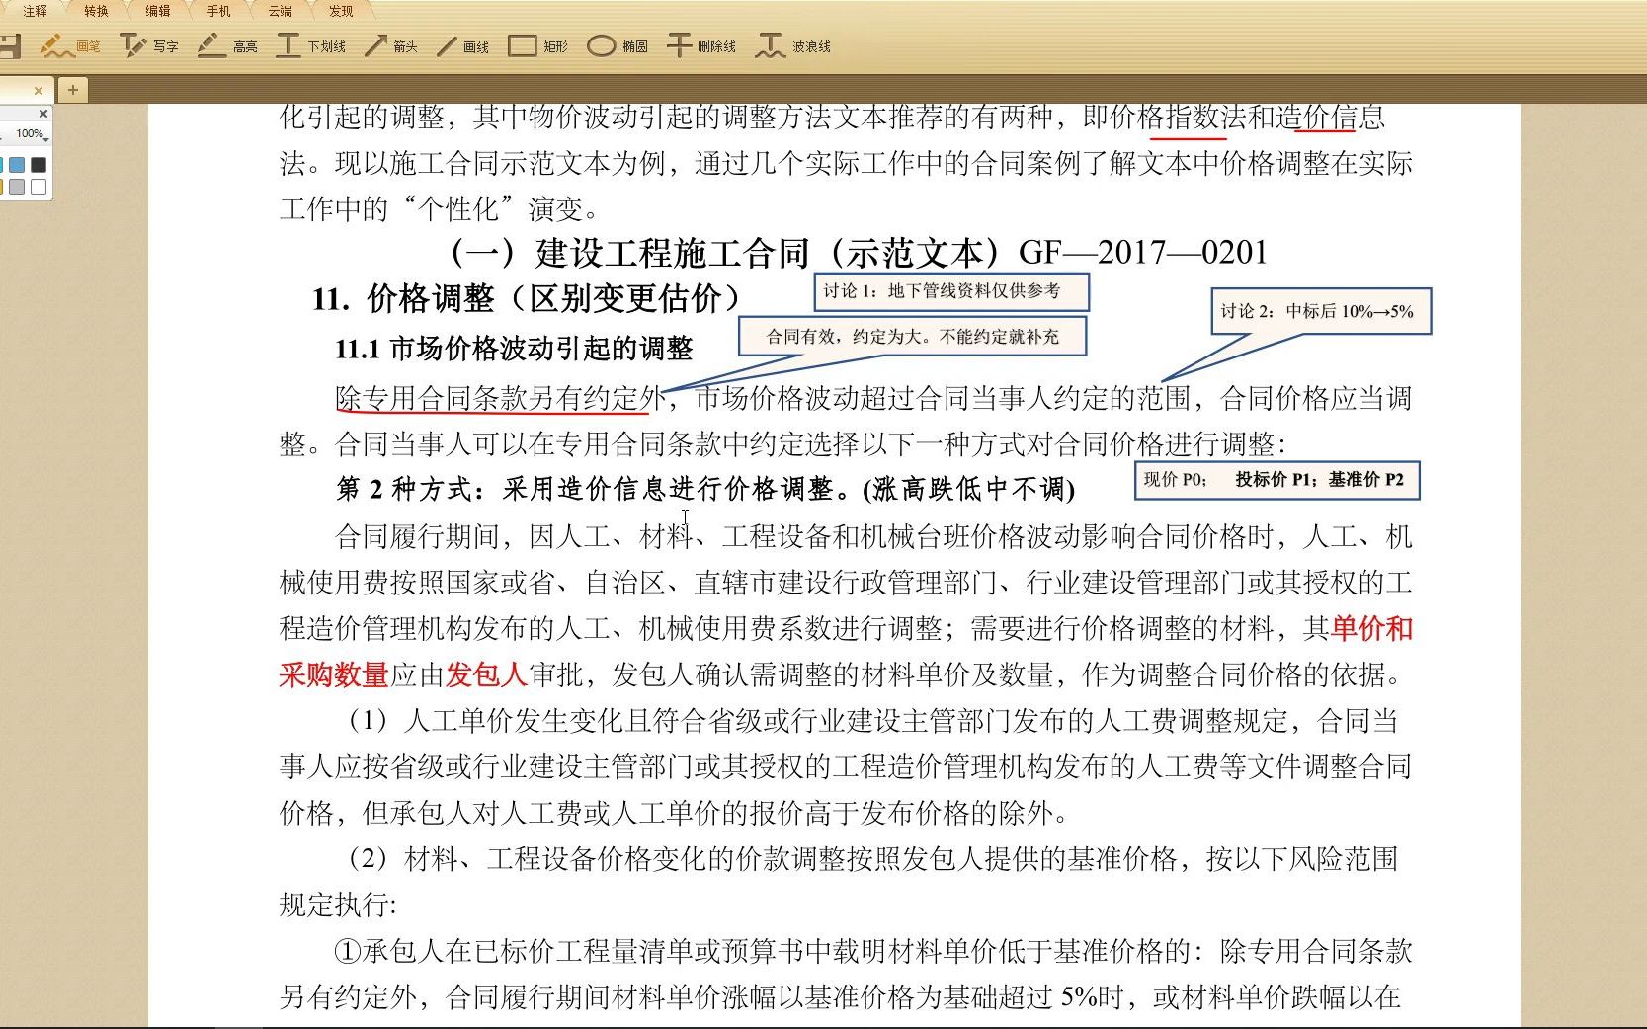Pick the white color swatch
Screen dimensions: 1647x1029
(39, 187)
